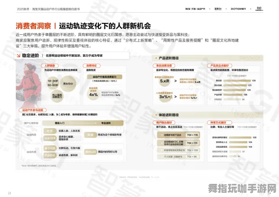The image size is (279, 197).
Task: Click the orange arrow icon beside 稳定进阶
Action: 18,56
